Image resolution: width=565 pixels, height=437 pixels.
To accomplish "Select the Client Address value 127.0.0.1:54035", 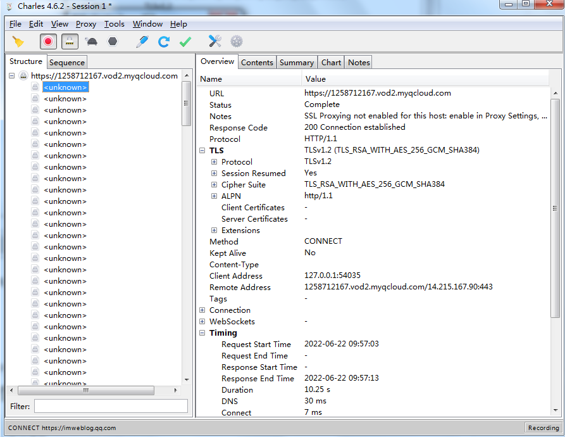I will [332, 275].
